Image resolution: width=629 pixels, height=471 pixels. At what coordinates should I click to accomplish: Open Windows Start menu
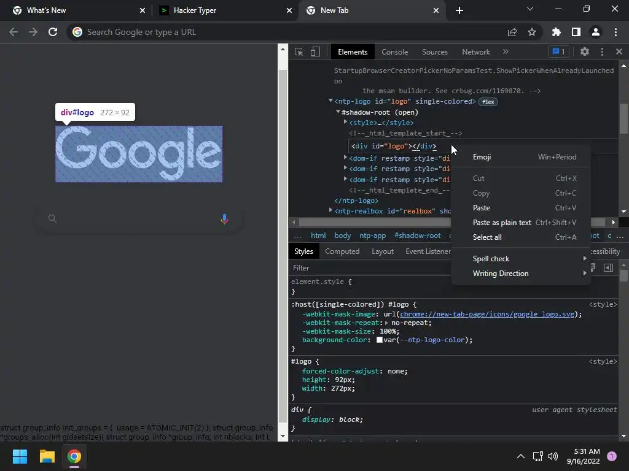(x=20, y=456)
